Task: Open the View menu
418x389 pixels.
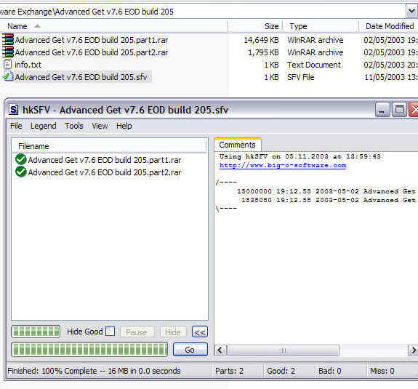Action: pyautogui.click(x=100, y=126)
